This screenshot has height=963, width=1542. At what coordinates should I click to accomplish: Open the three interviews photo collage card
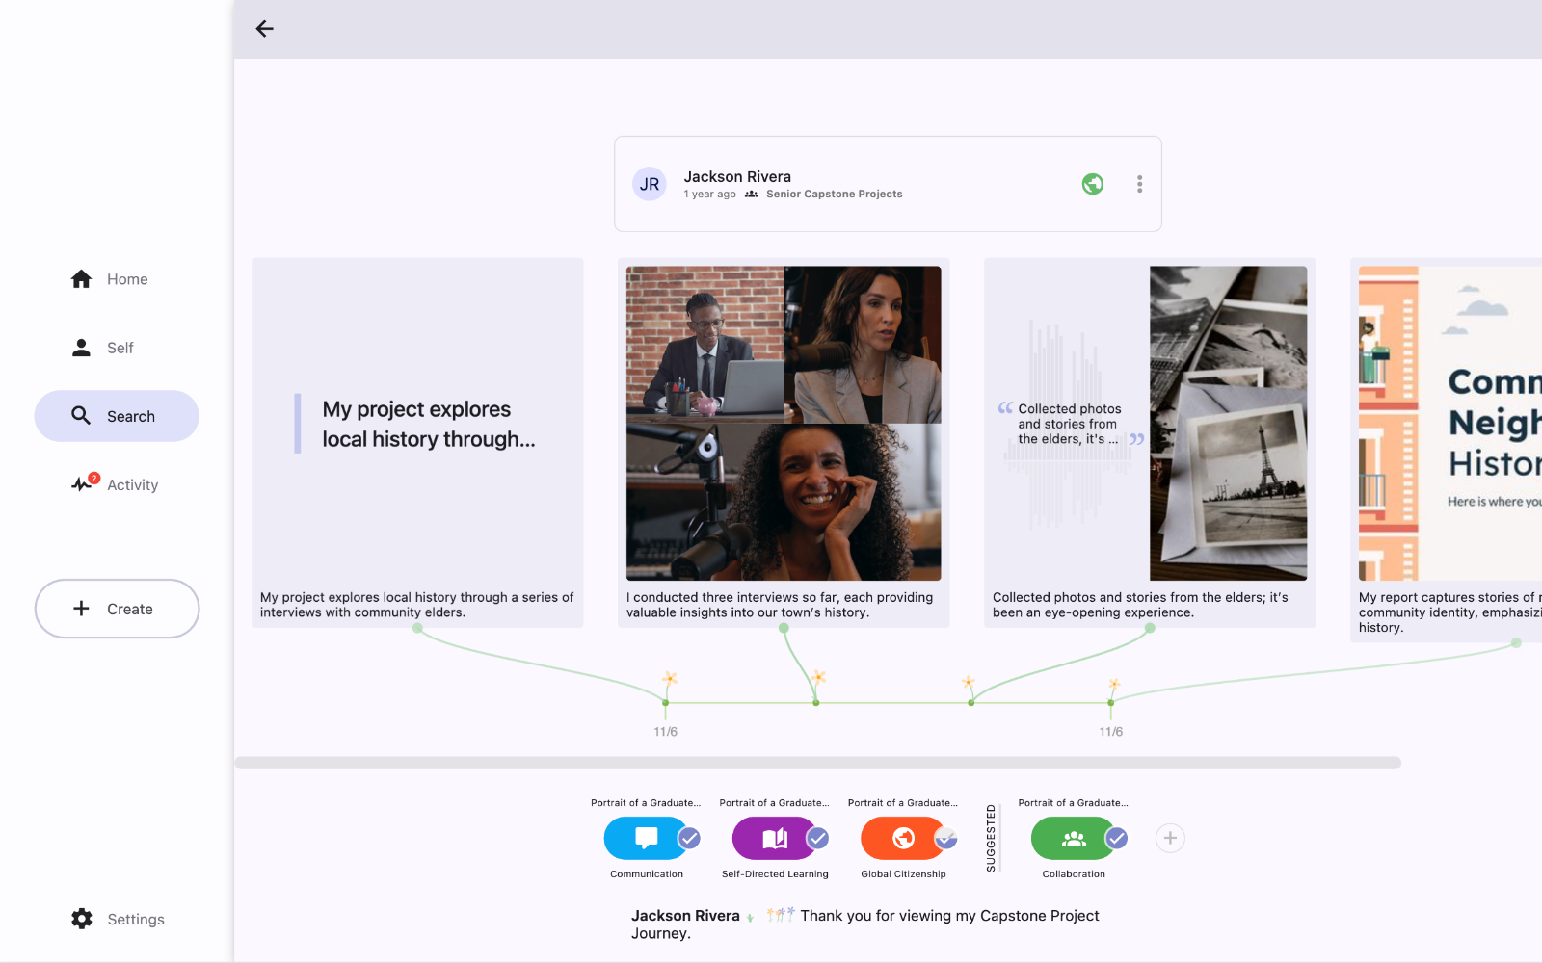pyautogui.click(x=784, y=424)
